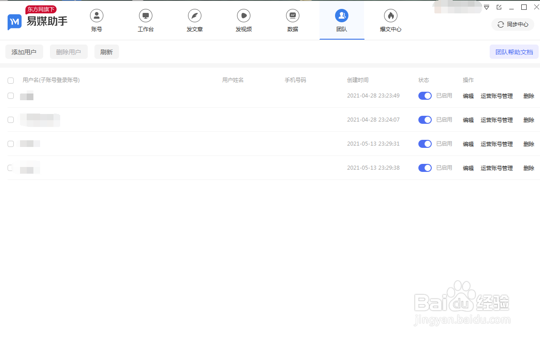The image size is (540, 338).
Task: Open 运营账号管理 for the second user
Action: 497,120
